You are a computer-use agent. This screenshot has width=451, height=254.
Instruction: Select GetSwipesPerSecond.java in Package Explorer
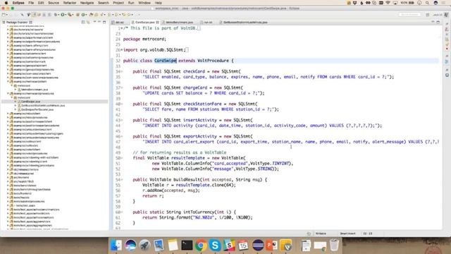[37, 109]
